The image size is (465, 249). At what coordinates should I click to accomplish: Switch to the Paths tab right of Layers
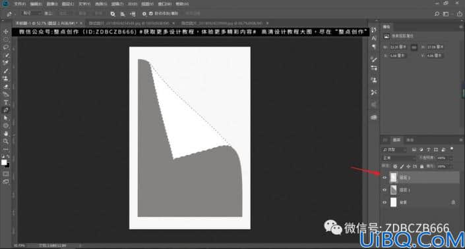click(410, 140)
